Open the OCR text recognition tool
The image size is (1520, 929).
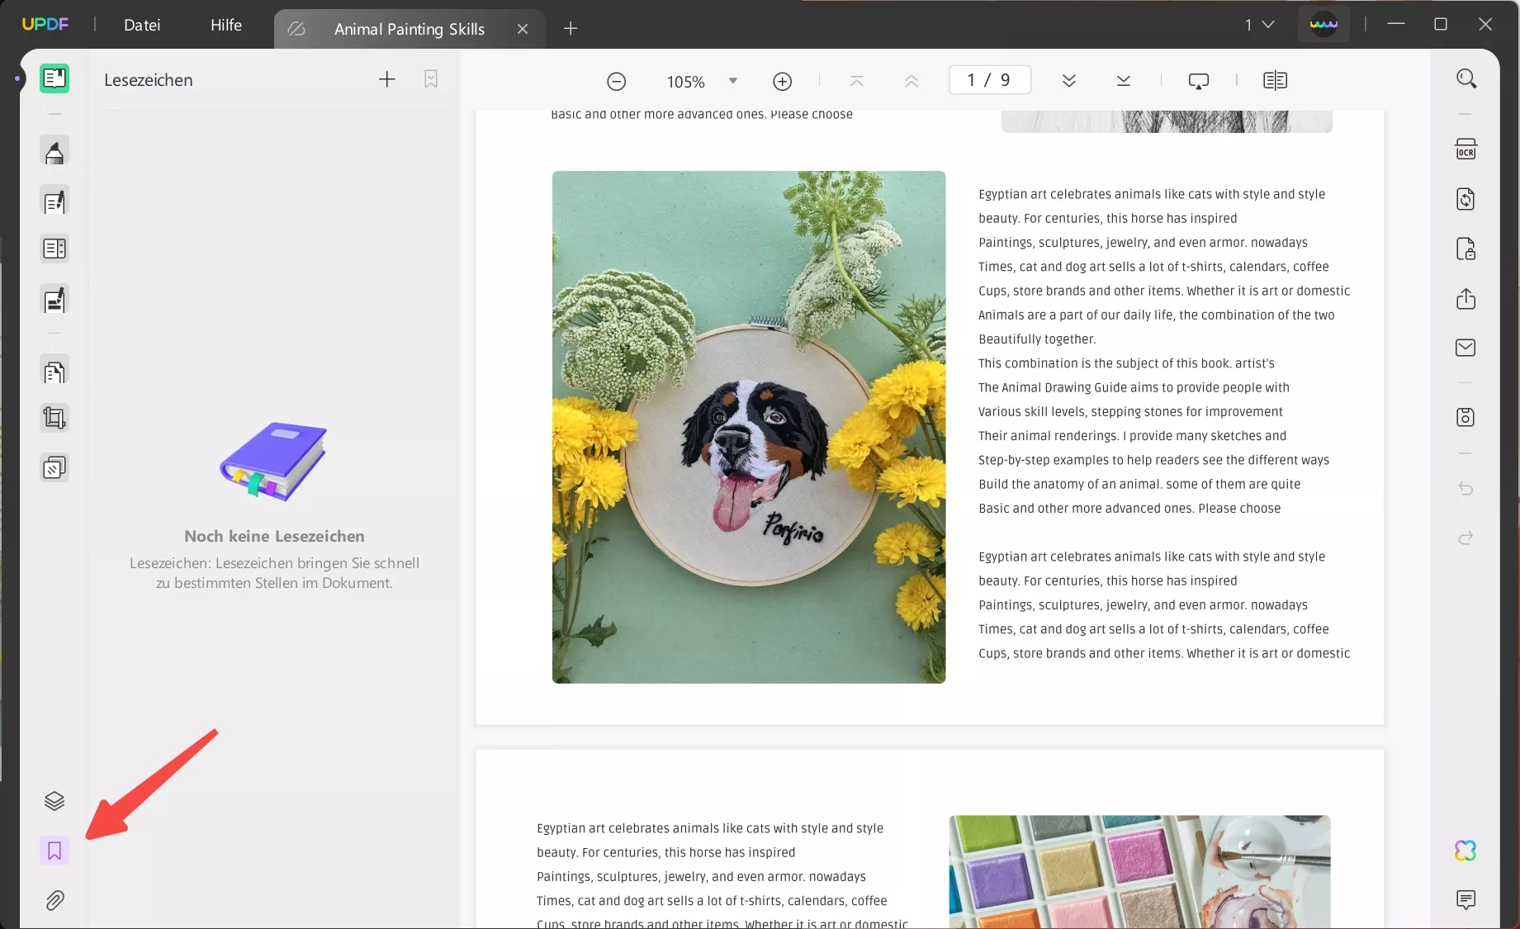click(x=1466, y=149)
